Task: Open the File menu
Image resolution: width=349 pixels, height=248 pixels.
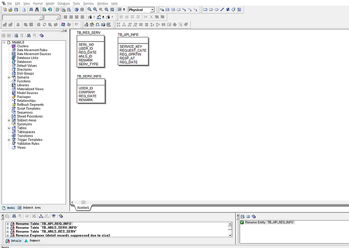Action: [x=10, y=3]
